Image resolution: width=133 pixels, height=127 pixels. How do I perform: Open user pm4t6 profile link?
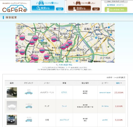pyautogui.click(x=105, y=120)
